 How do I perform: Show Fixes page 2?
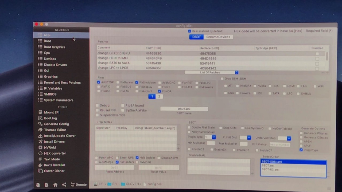click(159, 96)
